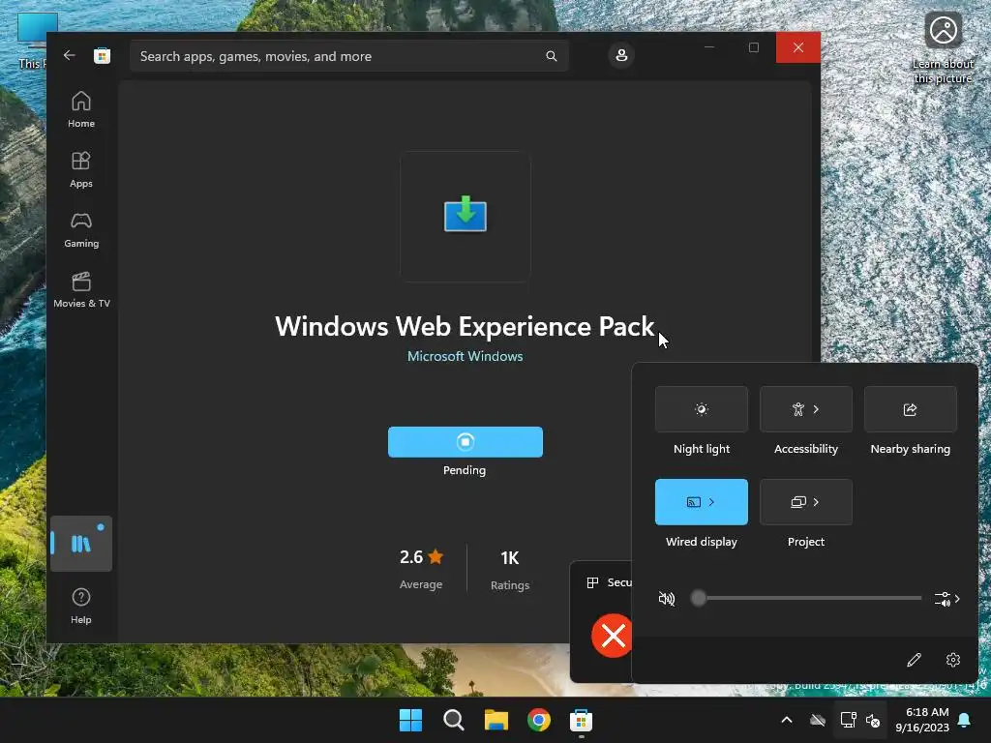
Task: Expand the Project options chevron
Action: click(817, 502)
